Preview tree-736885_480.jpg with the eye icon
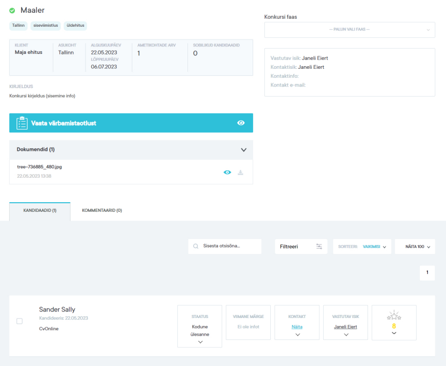The height and width of the screenshot is (366, 446). 228,172
